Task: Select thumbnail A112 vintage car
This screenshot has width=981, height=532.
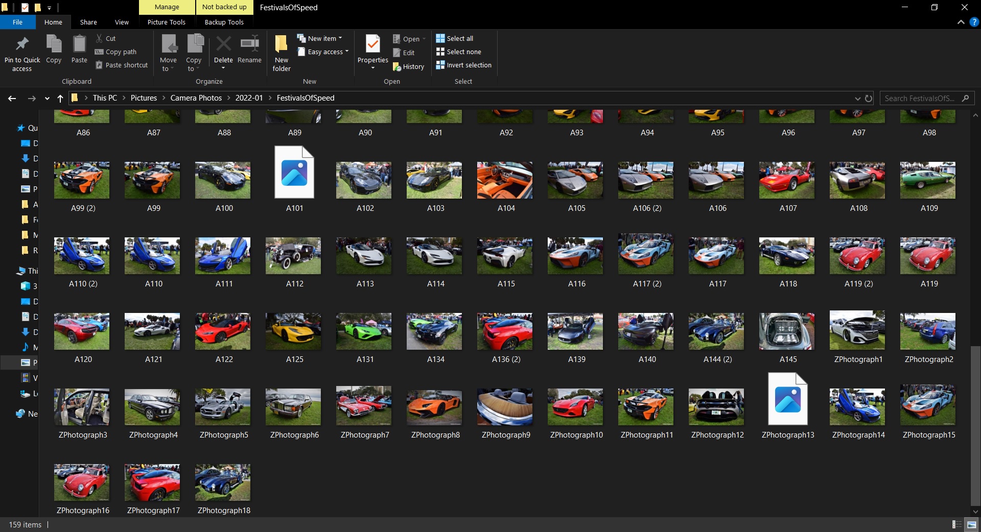Action: [x=293, y=256]
